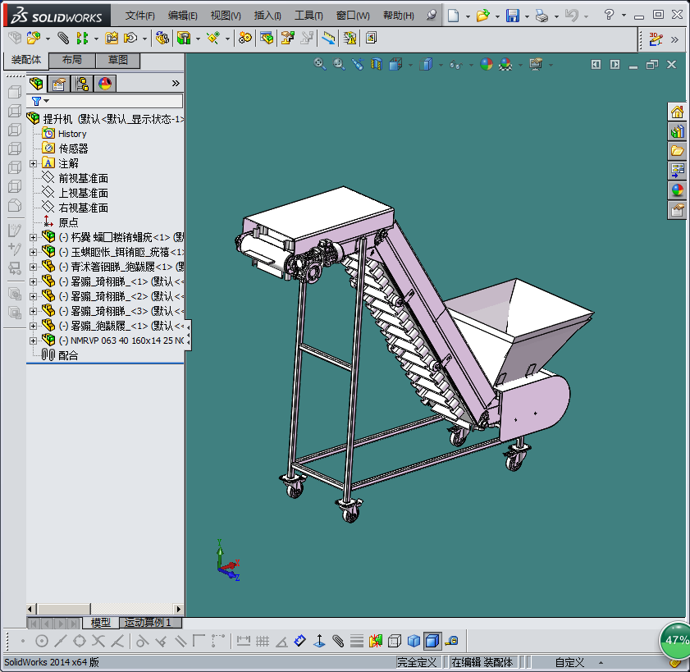Open the 插入(I) menu
This screenshot has width=690, height=672.
tap(267, 16)
